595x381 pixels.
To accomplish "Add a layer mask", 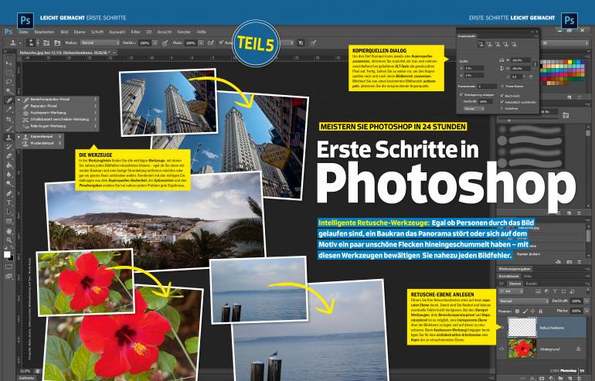I will coord(542,378).
